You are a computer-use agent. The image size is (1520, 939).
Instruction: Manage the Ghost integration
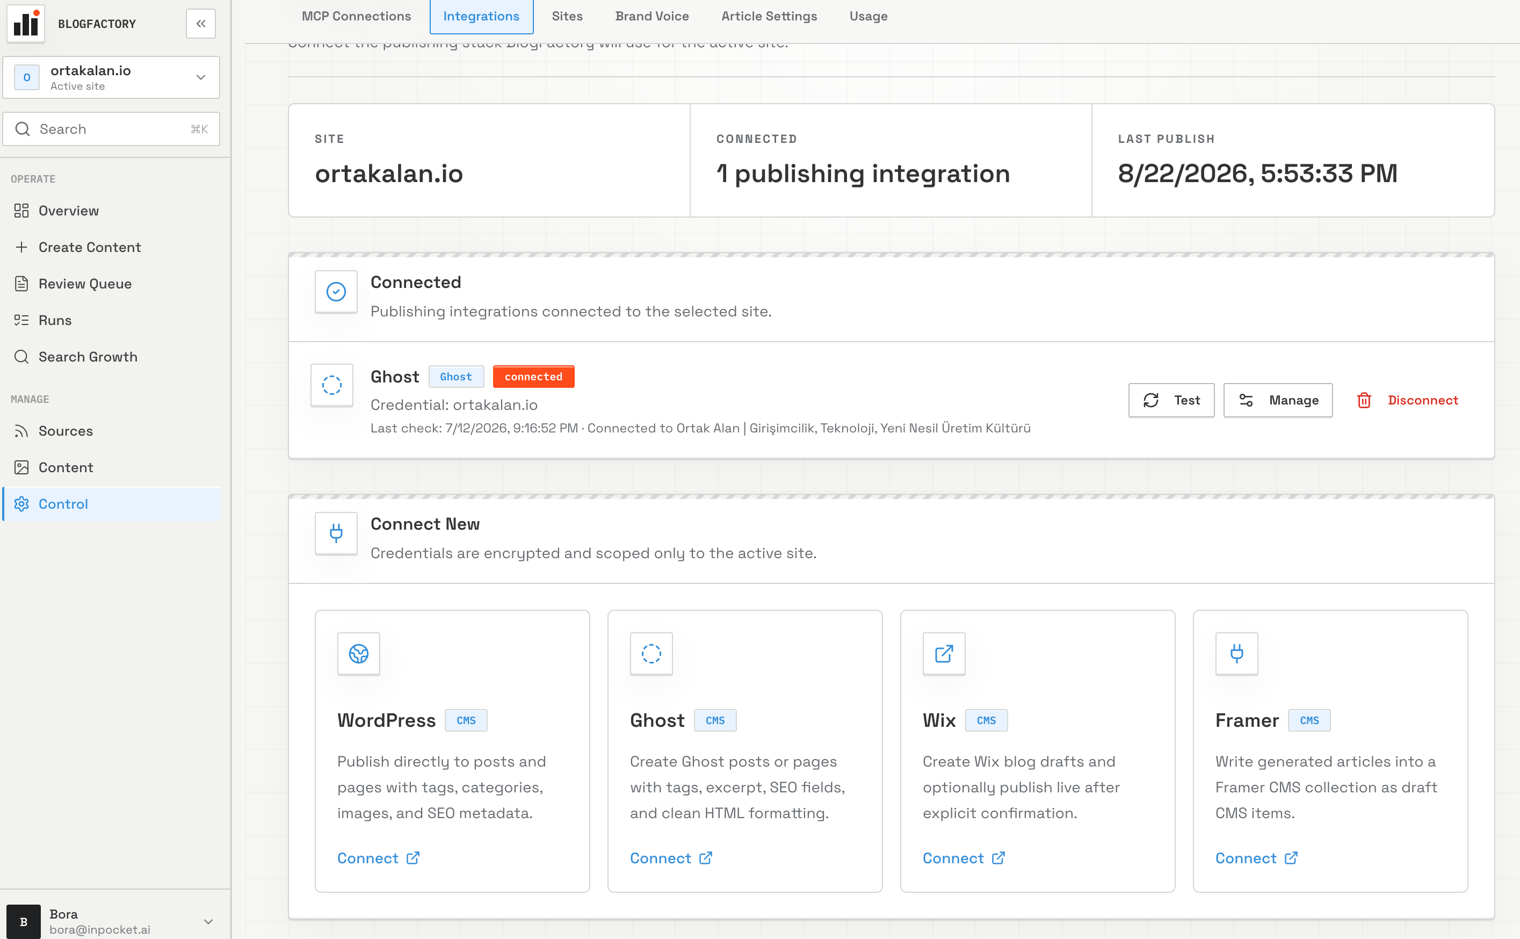(1278, 401)
